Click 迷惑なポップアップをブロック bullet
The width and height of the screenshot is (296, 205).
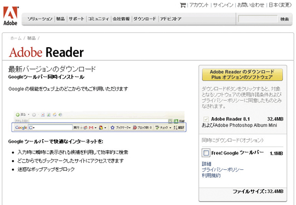tap(46, 169)
